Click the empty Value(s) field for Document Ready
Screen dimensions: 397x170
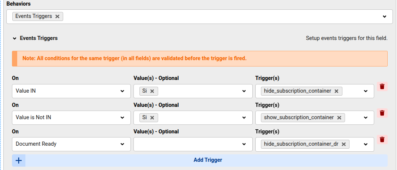187,144
